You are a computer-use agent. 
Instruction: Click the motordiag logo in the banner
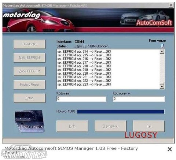22,15
